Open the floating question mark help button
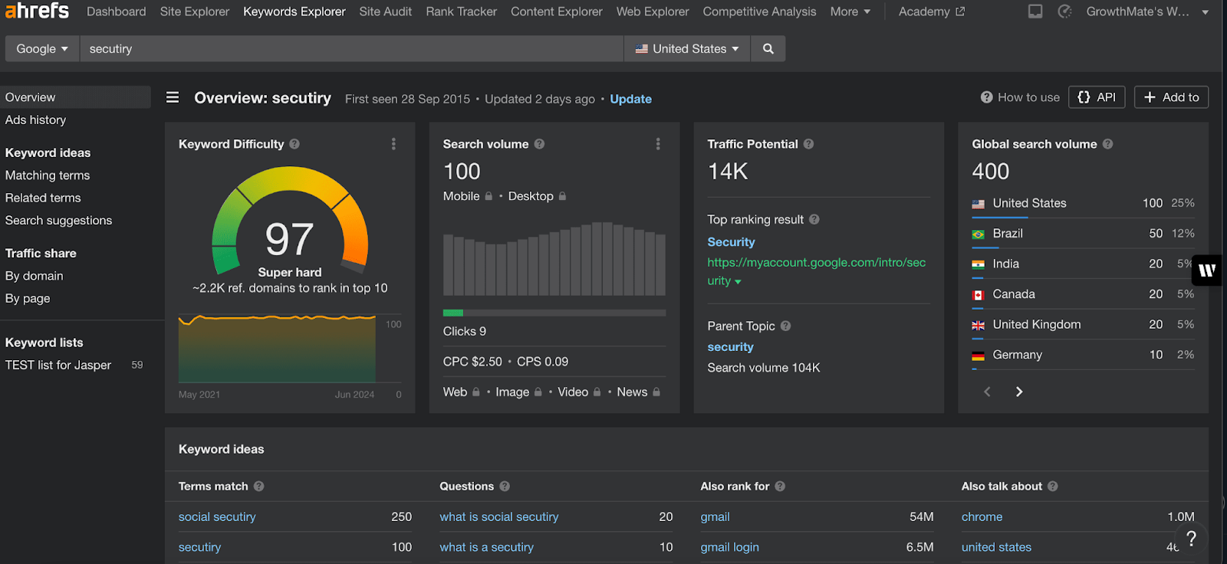 point(1191,539)
